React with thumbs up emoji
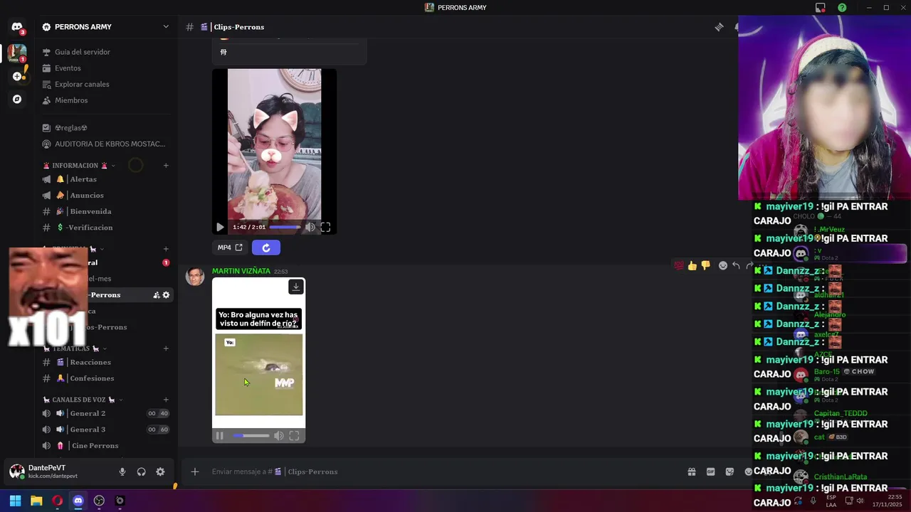911x512 pixels. (693, 265)
